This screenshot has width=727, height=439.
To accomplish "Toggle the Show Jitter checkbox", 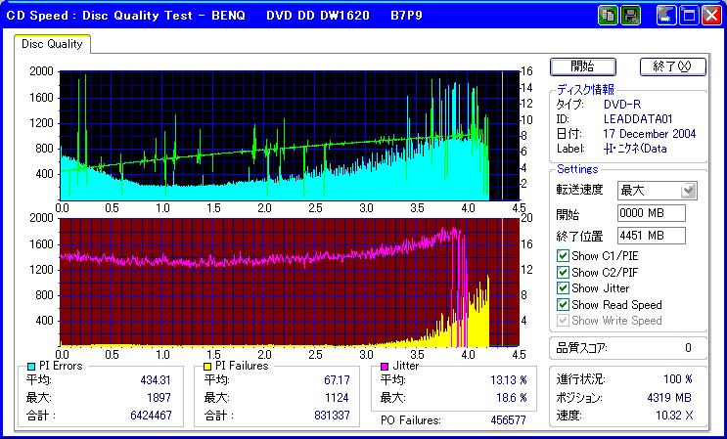I will (x=563, y=288).
